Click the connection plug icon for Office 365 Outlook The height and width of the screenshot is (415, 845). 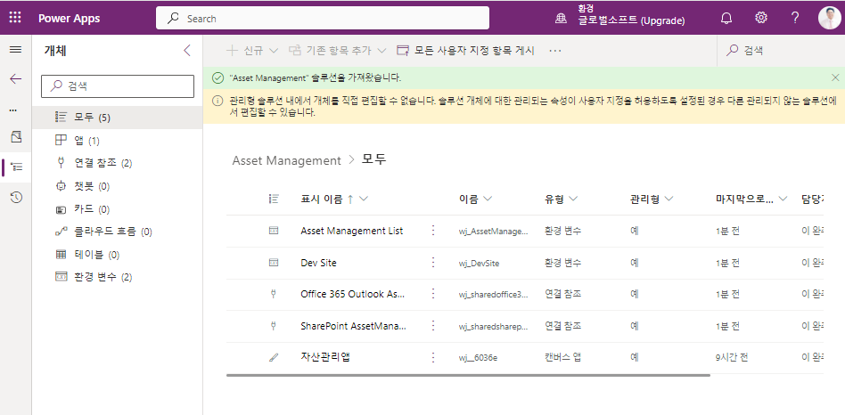pos(274,295)
